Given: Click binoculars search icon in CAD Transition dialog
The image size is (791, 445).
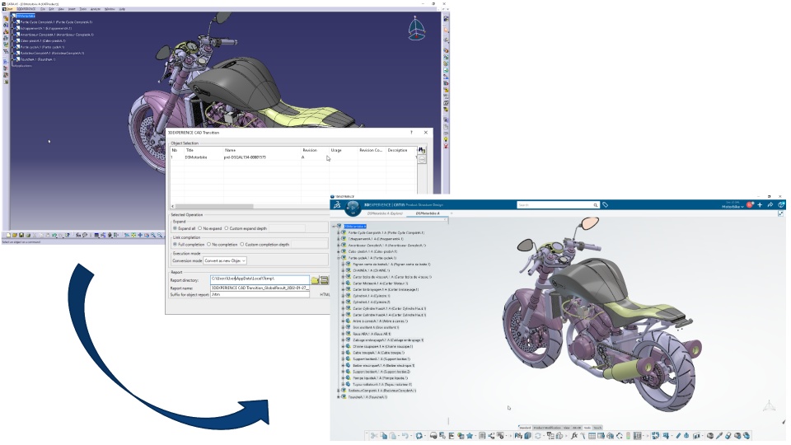Looking at the screenshot, I should pyautogui.click(x=422, y=150).
